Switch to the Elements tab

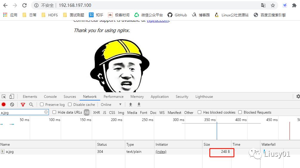tap(30, 97)
